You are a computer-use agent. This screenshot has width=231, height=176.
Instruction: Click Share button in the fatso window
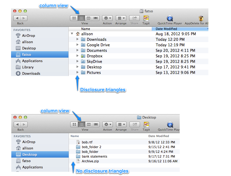coord(134,18)
